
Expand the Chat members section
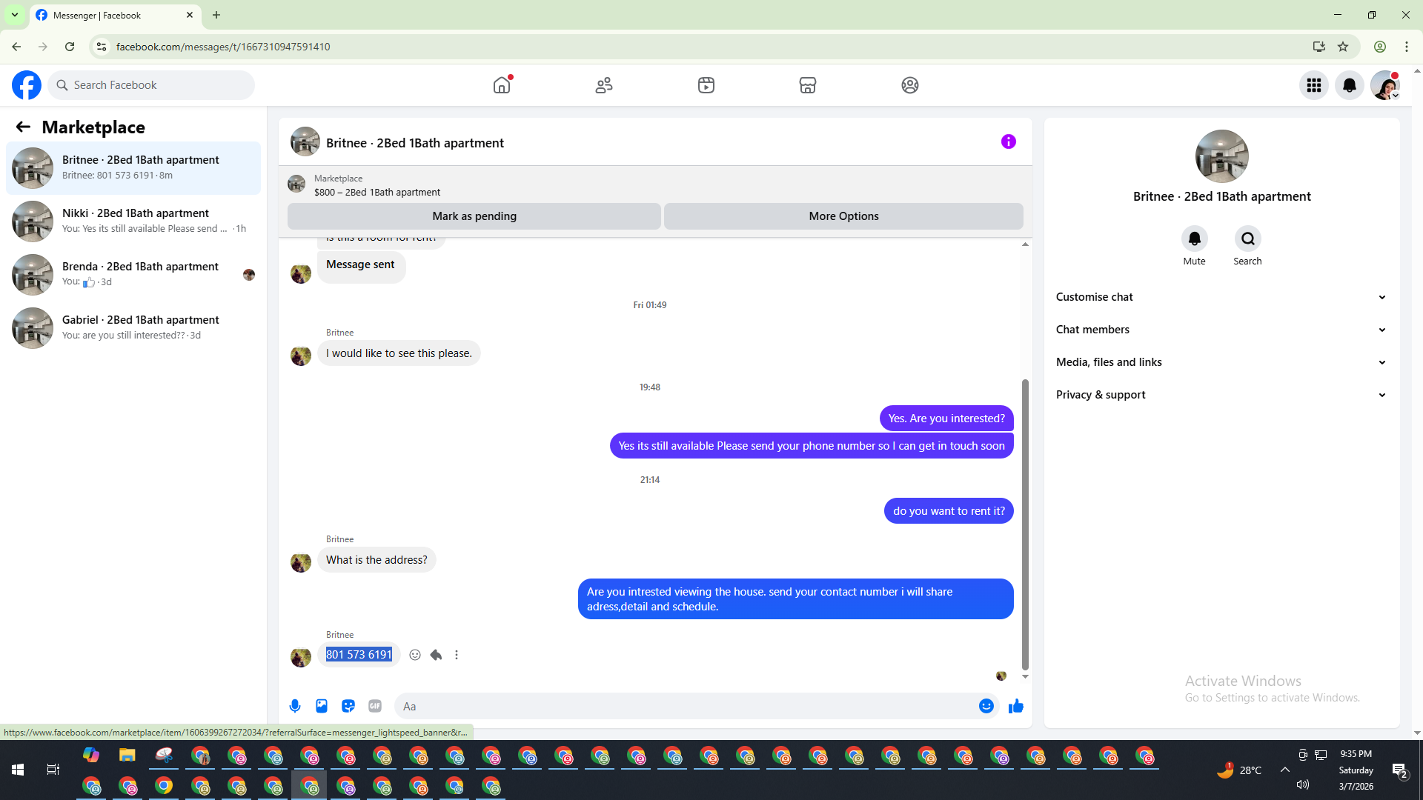pos(1221,330)
